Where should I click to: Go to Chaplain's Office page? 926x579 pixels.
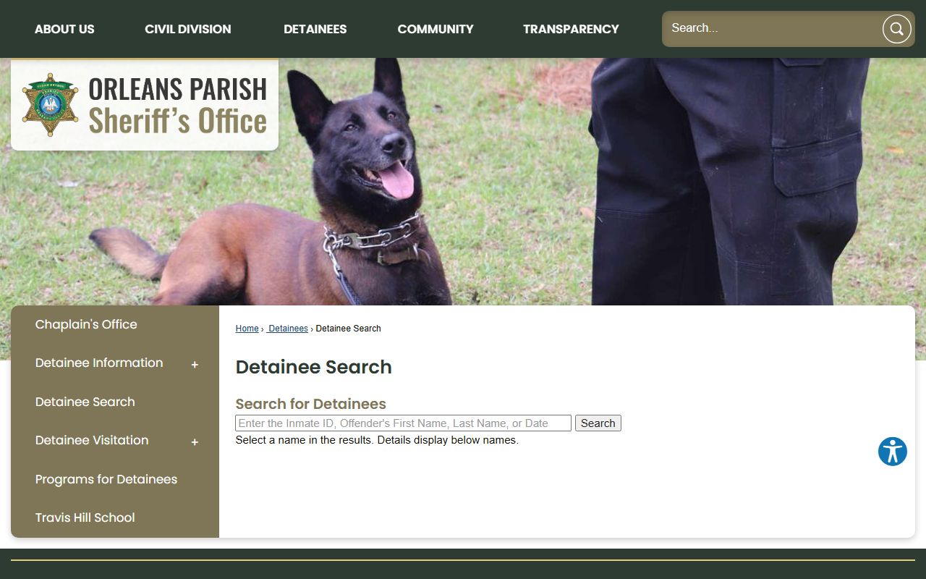point(86,324)
